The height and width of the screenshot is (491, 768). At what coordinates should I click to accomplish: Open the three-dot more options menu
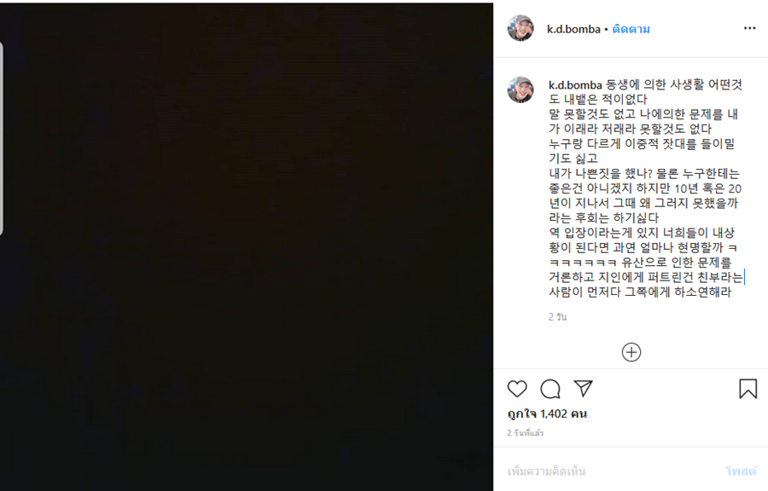click(x=749, y=28)
